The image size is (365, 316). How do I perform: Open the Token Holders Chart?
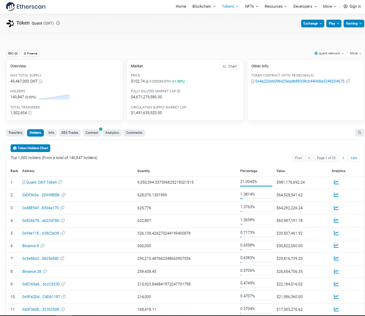click(30, 148)
